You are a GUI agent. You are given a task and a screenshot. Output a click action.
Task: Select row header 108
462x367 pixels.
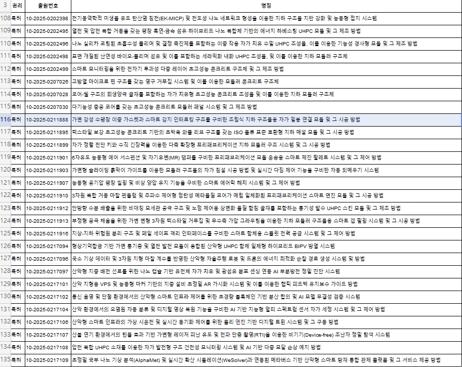tap(5, 18)
